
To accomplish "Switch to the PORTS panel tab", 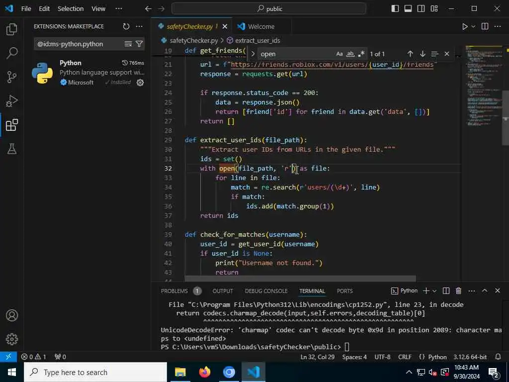I will (x=345, y=291).
